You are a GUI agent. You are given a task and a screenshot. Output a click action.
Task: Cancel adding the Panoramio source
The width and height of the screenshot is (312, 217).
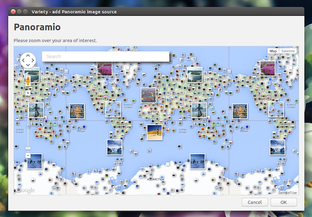[255, 202]
